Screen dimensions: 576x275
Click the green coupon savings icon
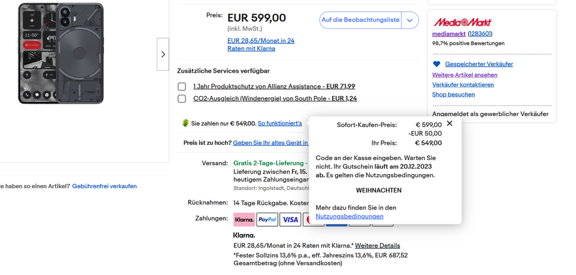185,123
